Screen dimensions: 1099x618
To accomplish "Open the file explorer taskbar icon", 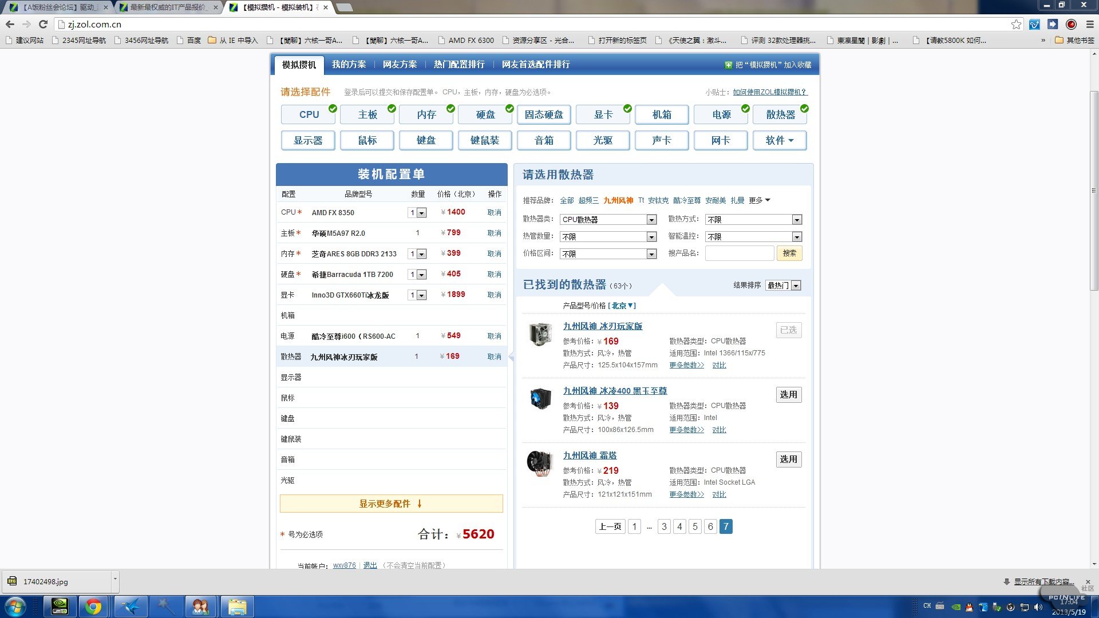I will point(238,607).
